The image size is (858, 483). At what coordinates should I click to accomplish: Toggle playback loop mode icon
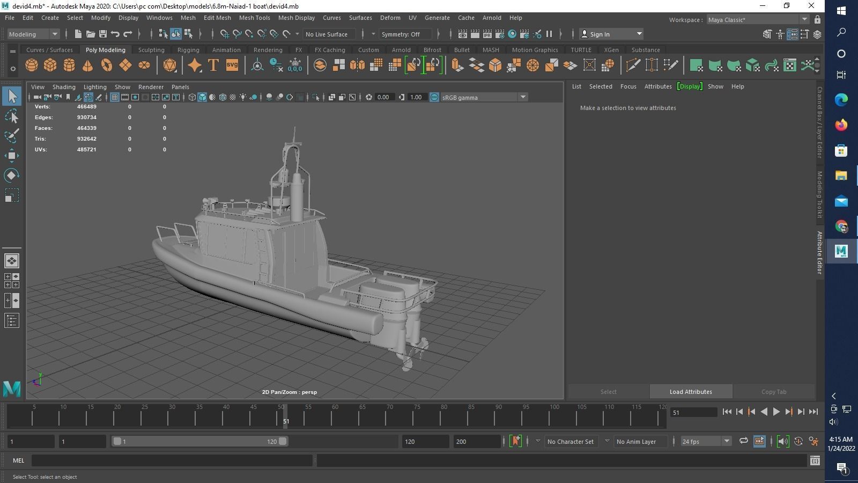743,441
